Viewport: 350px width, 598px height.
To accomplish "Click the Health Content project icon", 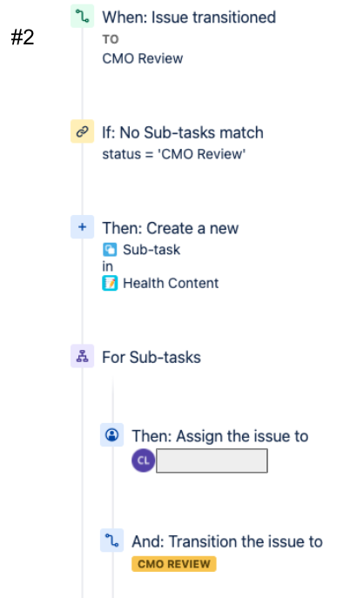I will [110, 284].
